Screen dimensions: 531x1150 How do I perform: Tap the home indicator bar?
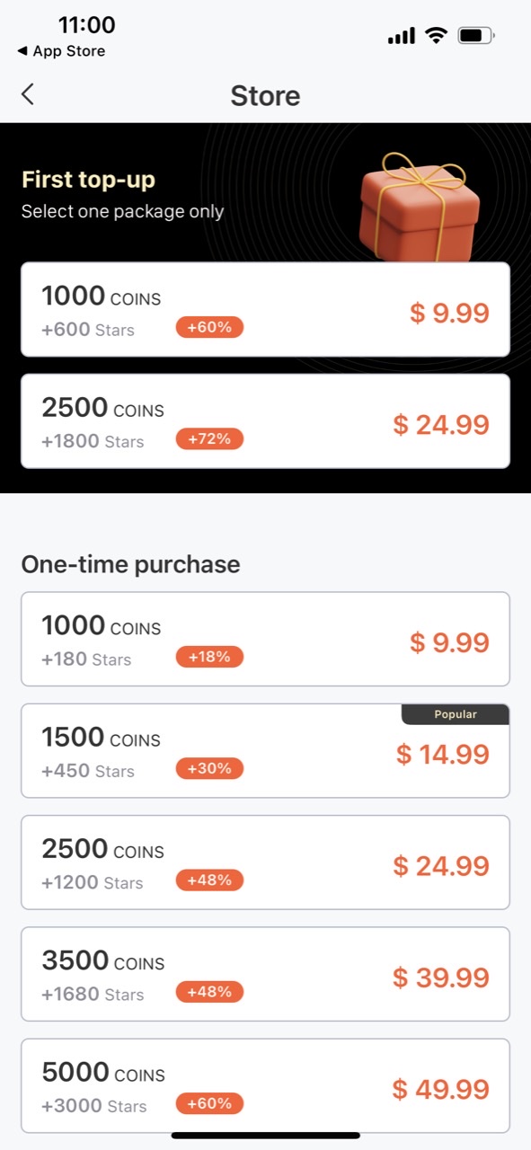pyautogui.click(x=266, y=1136)
